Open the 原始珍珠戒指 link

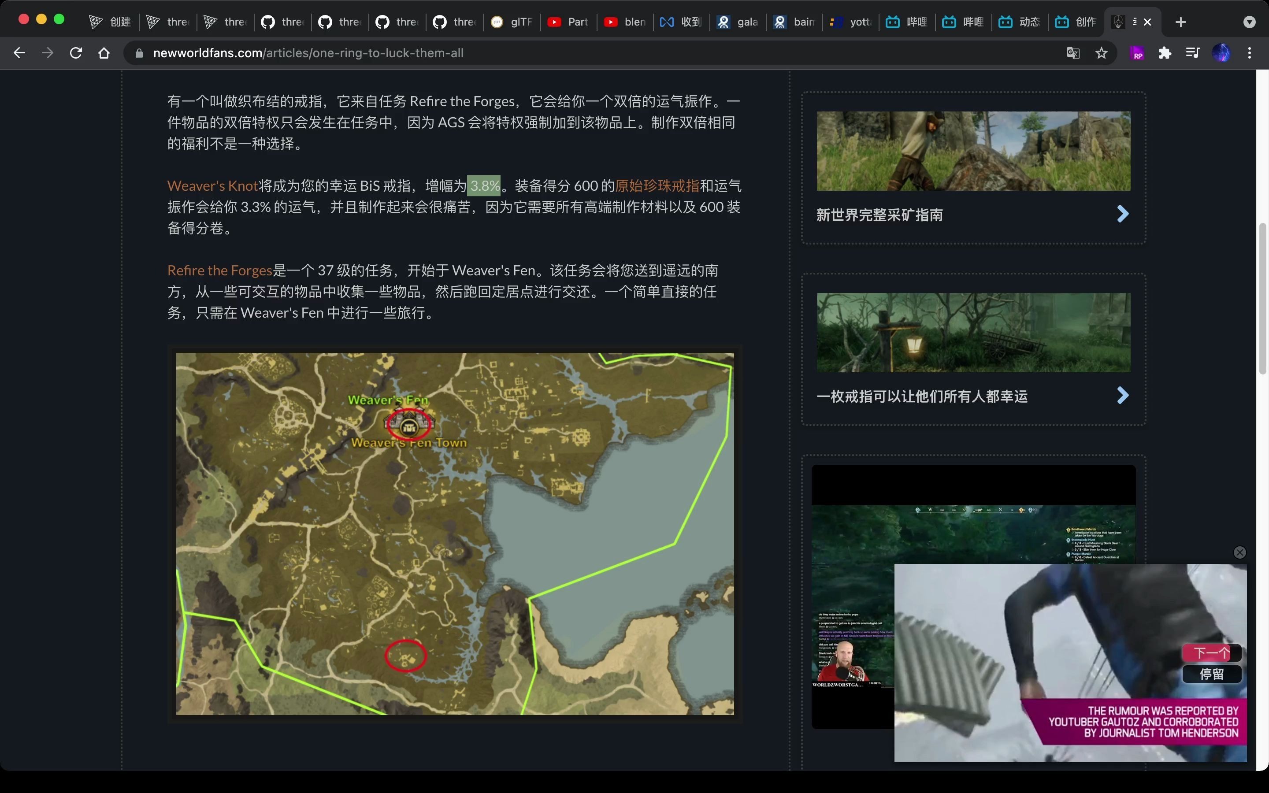(x=657, y=185)
